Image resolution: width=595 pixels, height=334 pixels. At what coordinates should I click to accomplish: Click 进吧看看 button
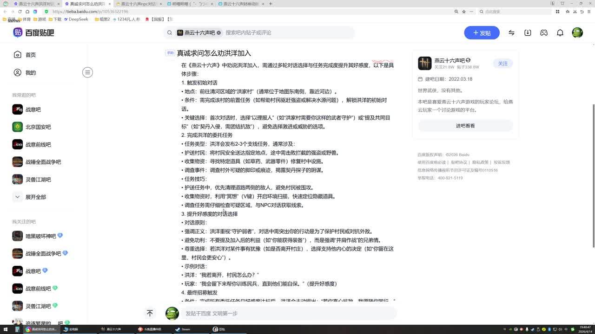click(x=465, y=126)
